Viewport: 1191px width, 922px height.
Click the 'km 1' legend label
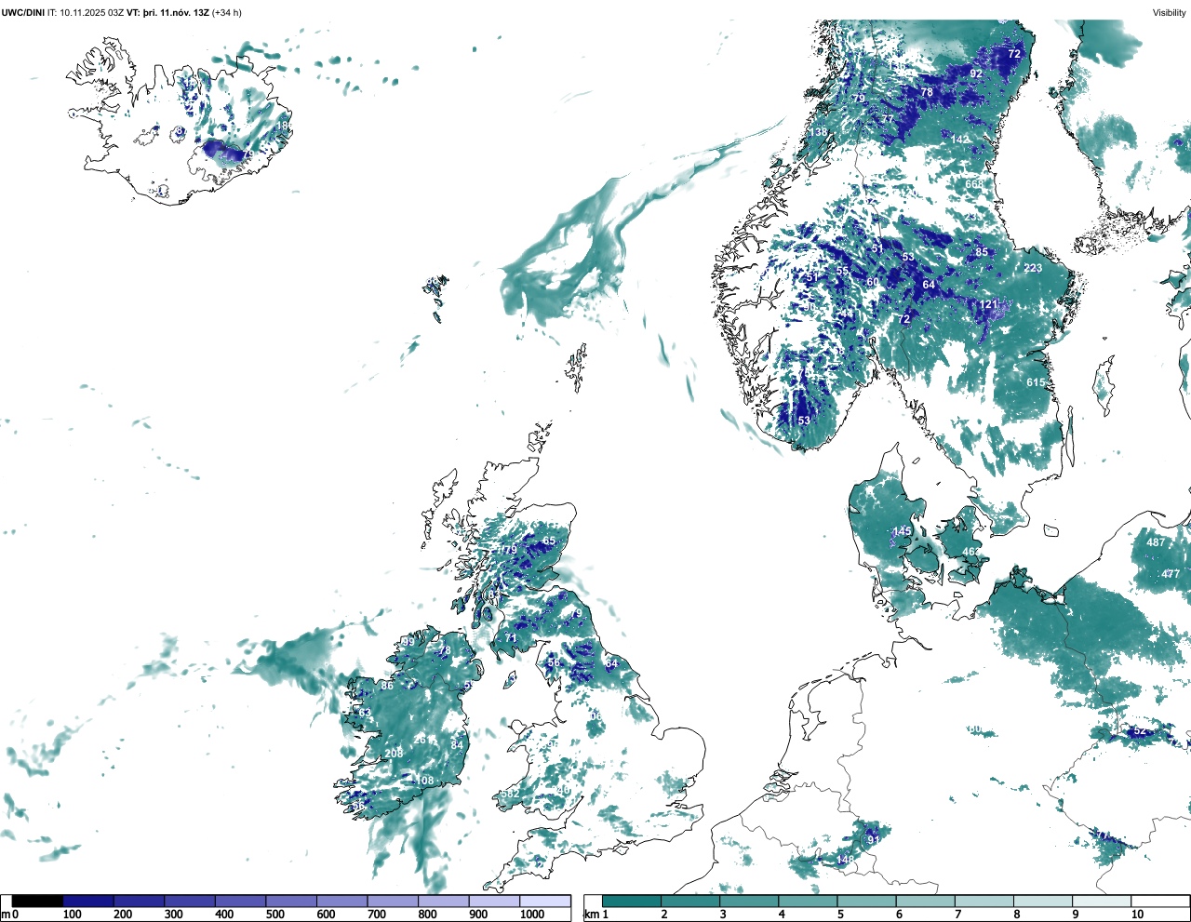coord(595,915)
